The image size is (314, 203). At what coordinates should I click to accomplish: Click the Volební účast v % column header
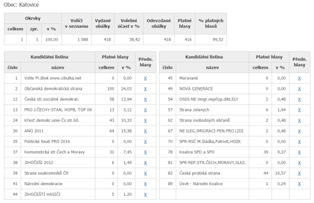point(129,23)
